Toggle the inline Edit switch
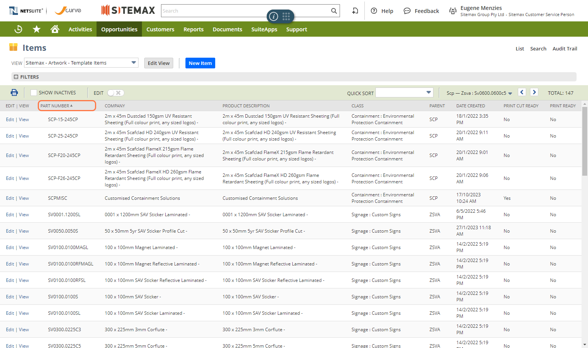 coord(116,93)
